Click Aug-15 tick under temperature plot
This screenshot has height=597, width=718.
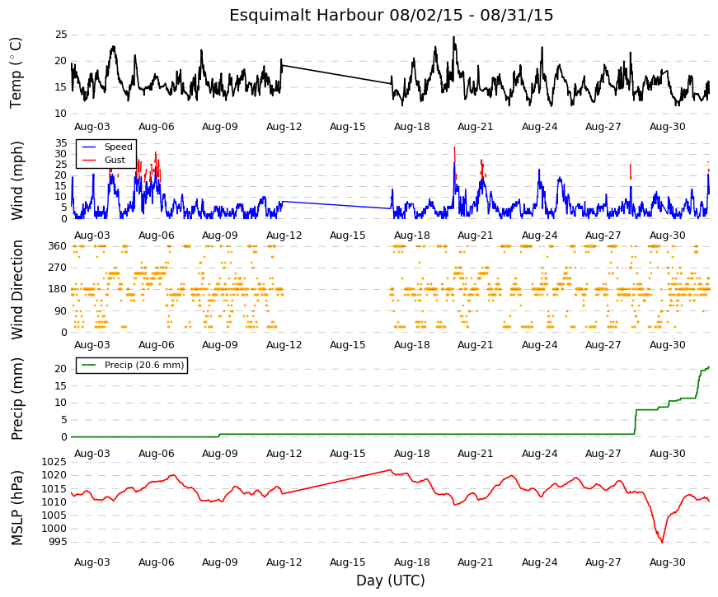pos(348,127)
